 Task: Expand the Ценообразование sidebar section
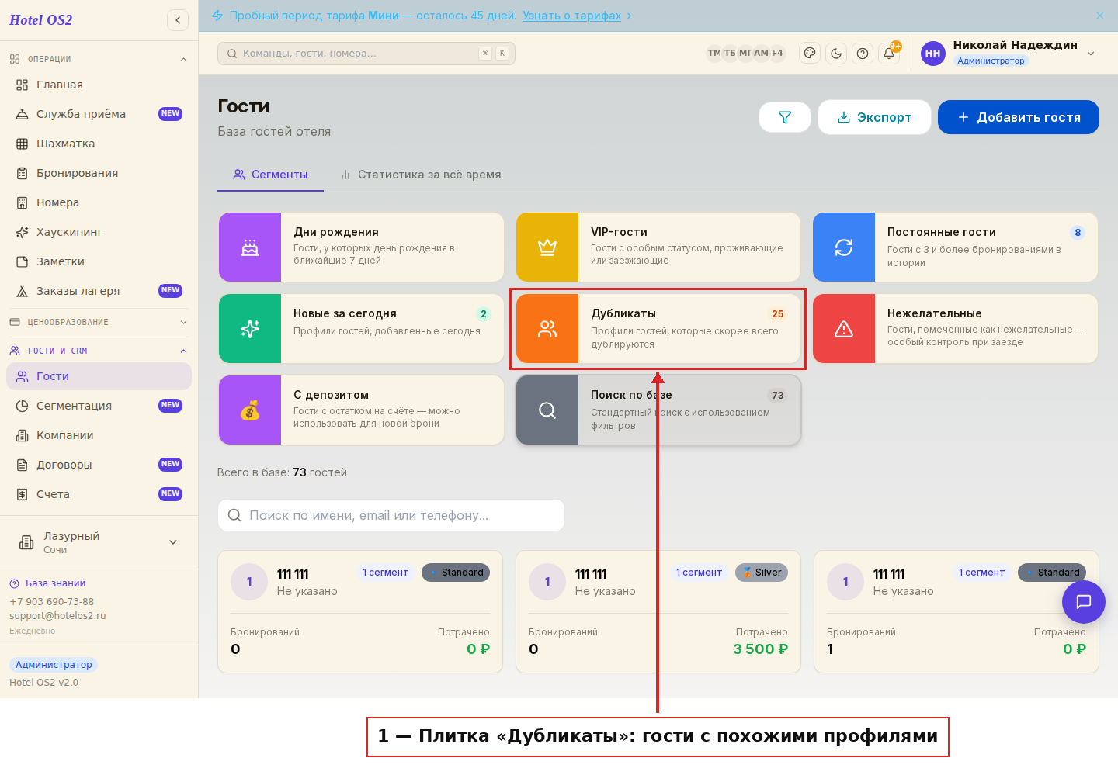[x=99, y=322]
